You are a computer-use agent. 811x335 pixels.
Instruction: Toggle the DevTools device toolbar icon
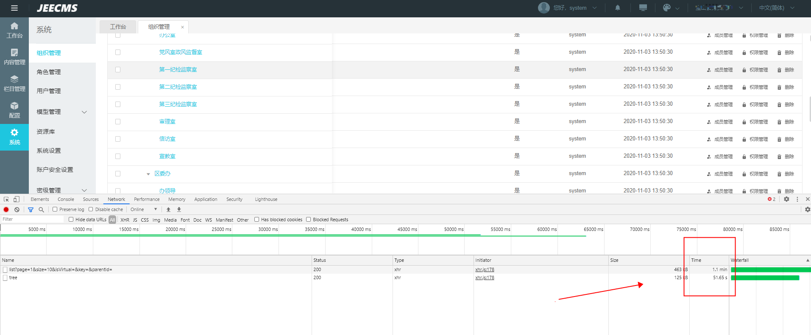coord(17,199)
